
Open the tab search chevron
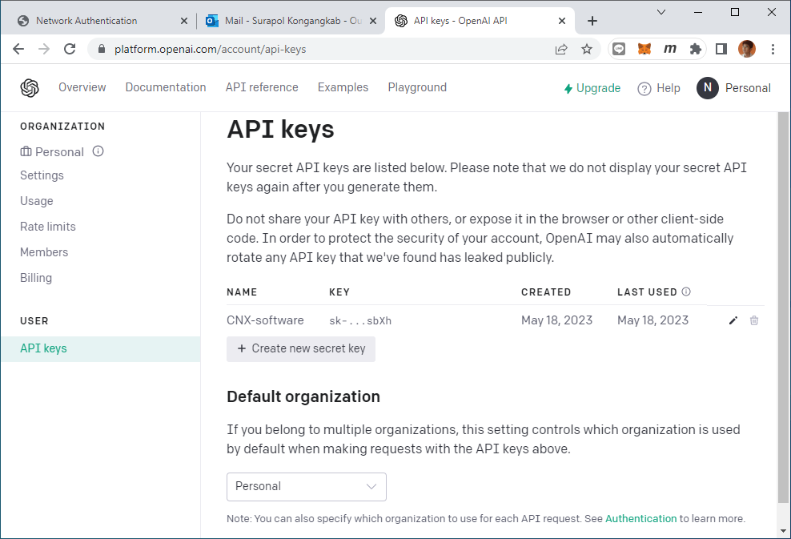pyautogui.click(x=661, y=12)
